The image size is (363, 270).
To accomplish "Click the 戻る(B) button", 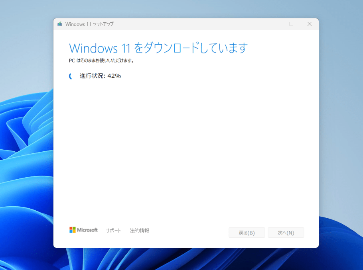I will [247, 233].
